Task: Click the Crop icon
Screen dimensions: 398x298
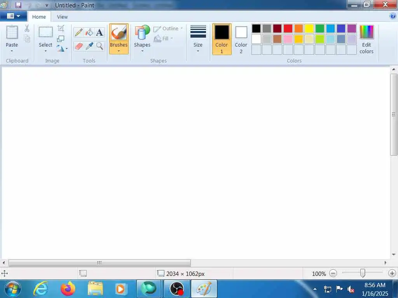Action: coord(61,28)
